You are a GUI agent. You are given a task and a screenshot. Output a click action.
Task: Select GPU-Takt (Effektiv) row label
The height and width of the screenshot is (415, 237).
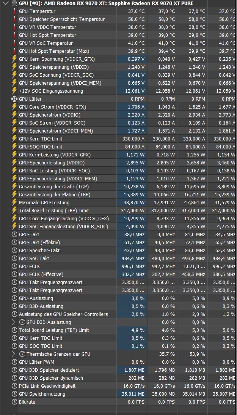click(x=39, y=243)
